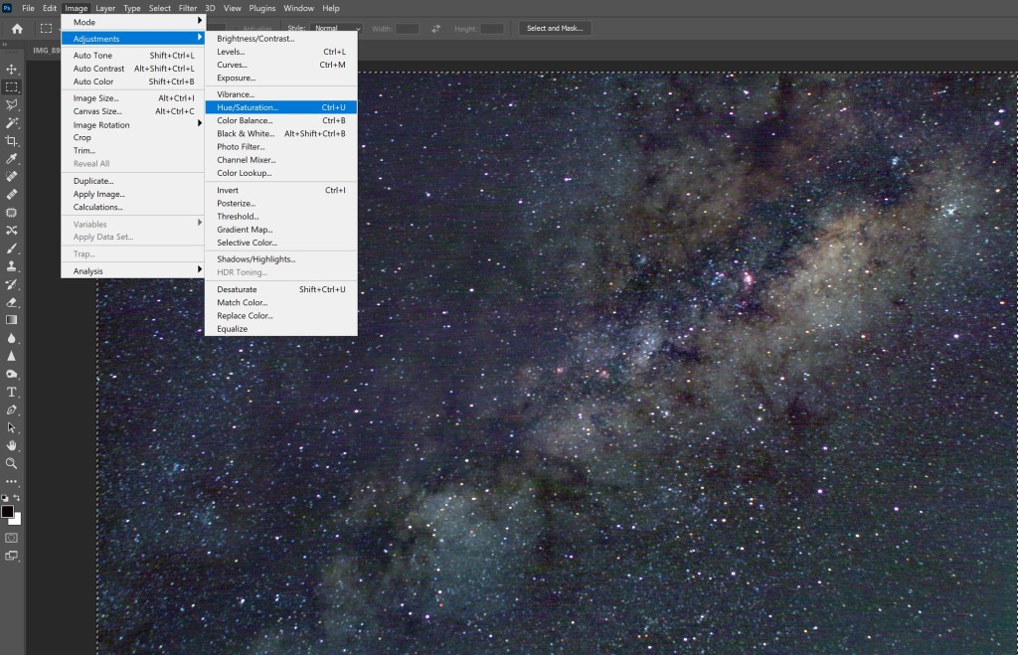Click the black foreground color swatch

(7, 511)
